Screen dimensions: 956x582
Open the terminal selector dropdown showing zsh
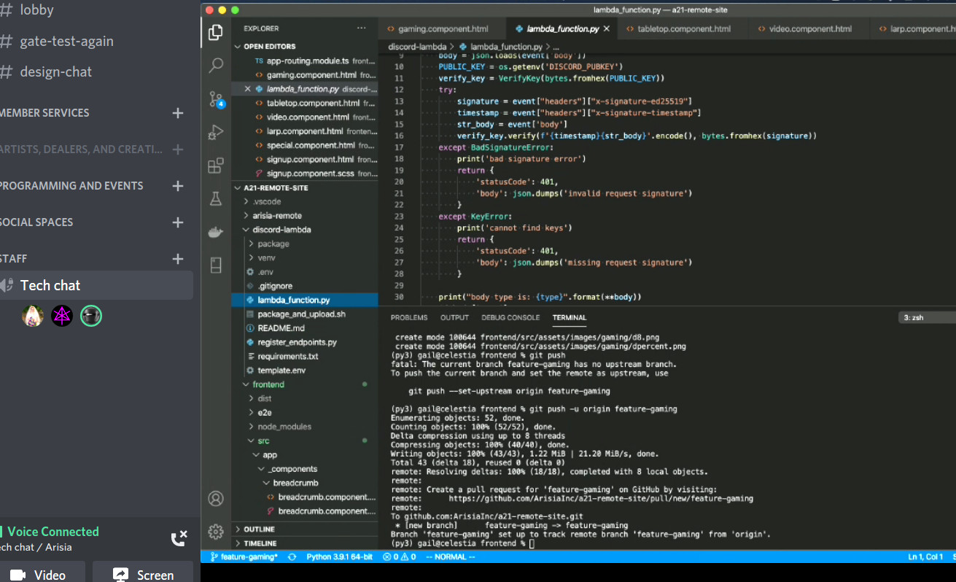click(926, 317)
